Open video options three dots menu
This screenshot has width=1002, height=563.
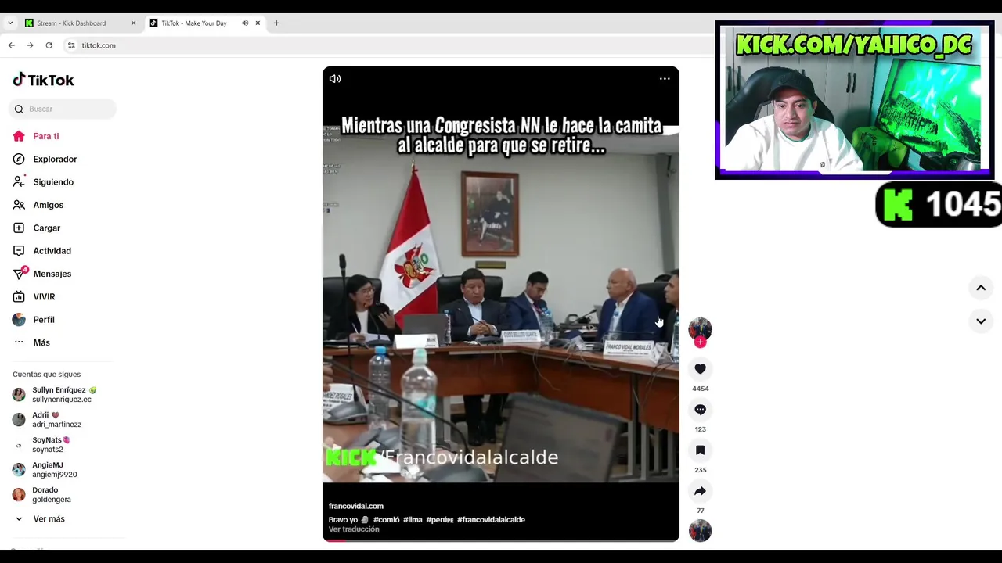pos(665,78)
